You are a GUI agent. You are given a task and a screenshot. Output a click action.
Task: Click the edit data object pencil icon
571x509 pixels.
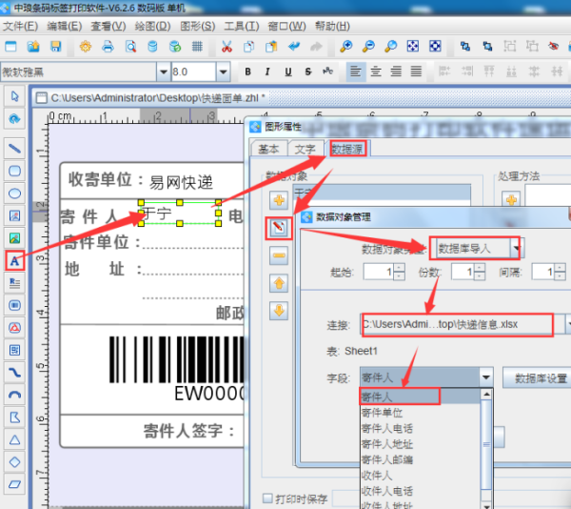pyautogui.click(x=279, y=228)
